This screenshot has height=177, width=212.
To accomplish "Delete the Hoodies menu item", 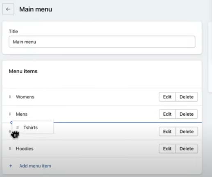I will click(187, 148).
